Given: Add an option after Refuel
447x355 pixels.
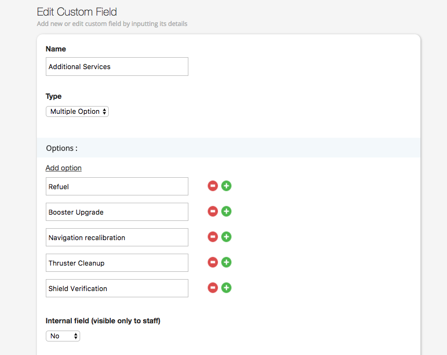Looking at the screenshot, I should point(226,186).
